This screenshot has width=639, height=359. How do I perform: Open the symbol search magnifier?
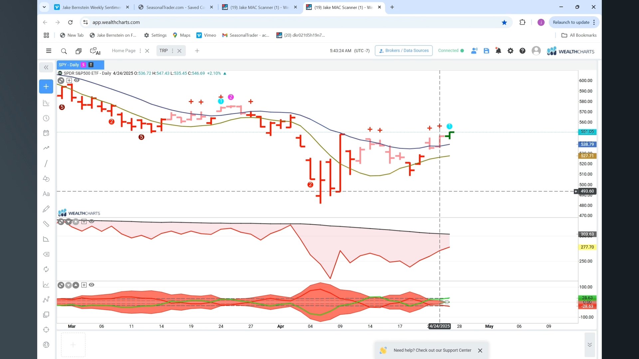click(x=64, y=51)
